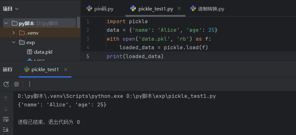This screenshot has height=135, width=296.
Task: Close the pickle_test1.py editor tab
Action: pyautogui.click(x=179, y=8)
